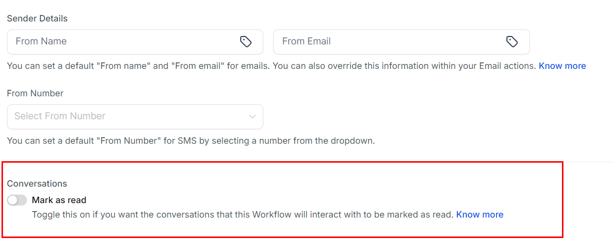Click the Mark as read label

tap(59, 200)
